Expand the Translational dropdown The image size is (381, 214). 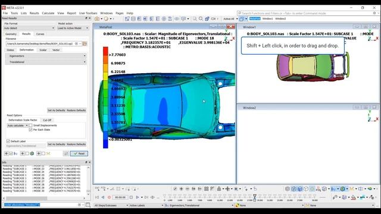click(x=46, y=62)
